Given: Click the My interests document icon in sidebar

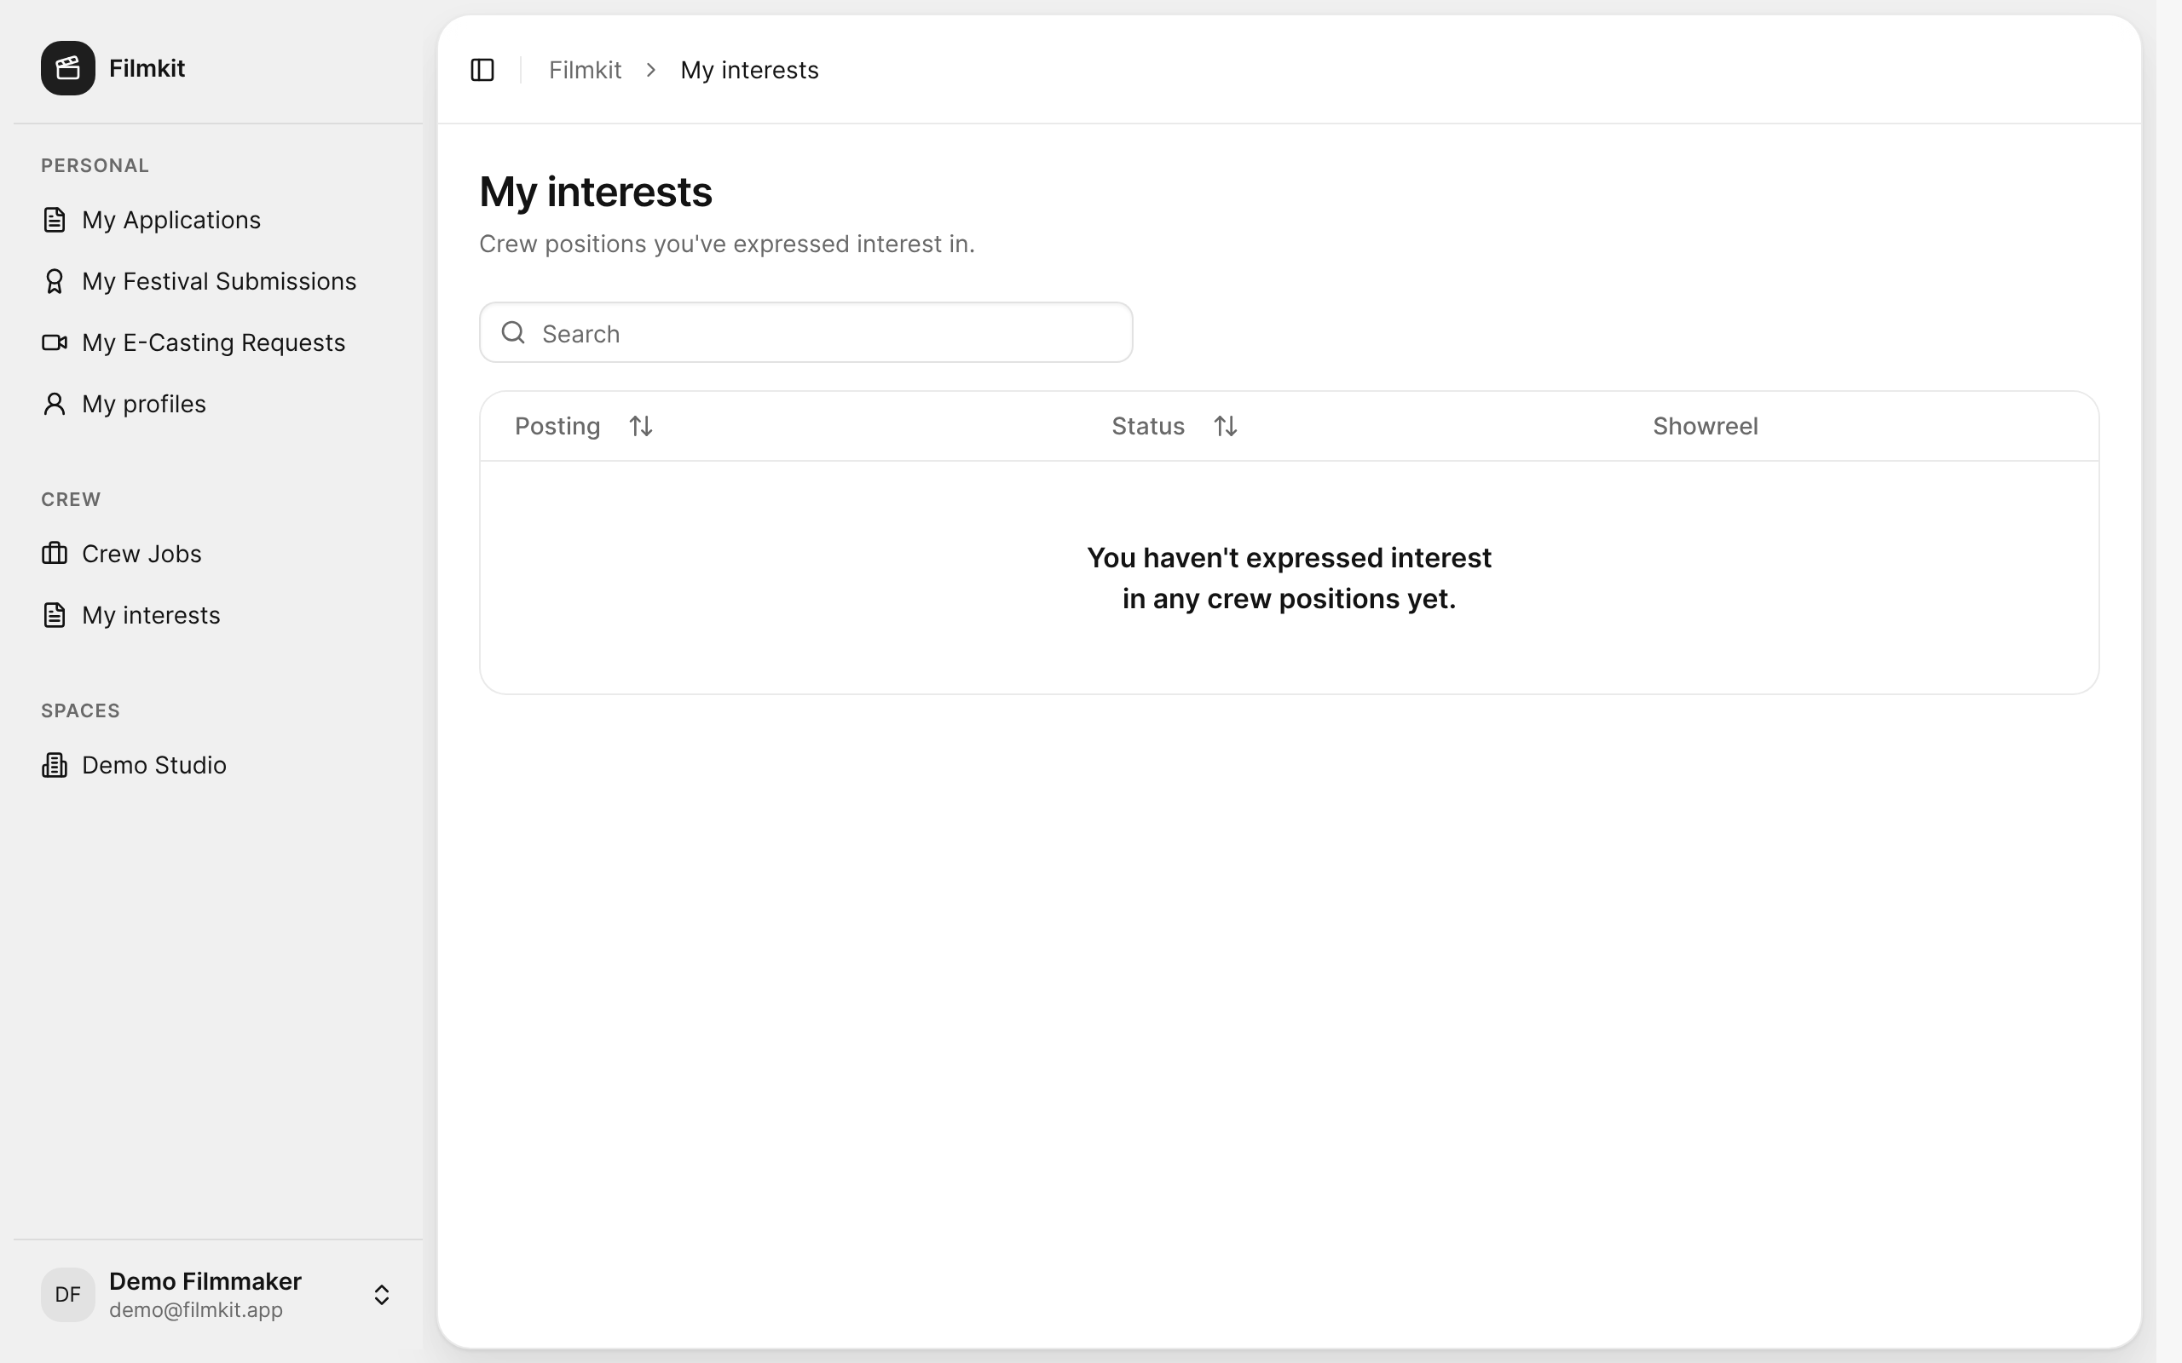Looking at the screenshot, I should coord(54,615).
